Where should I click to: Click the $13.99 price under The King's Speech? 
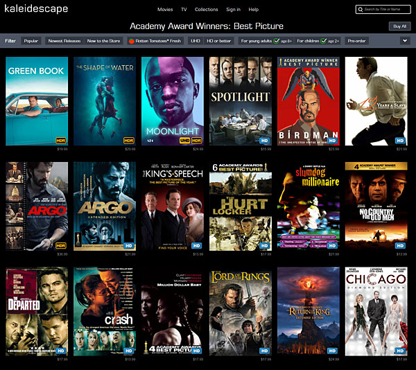pyautogui.click(x=198, y=254)
